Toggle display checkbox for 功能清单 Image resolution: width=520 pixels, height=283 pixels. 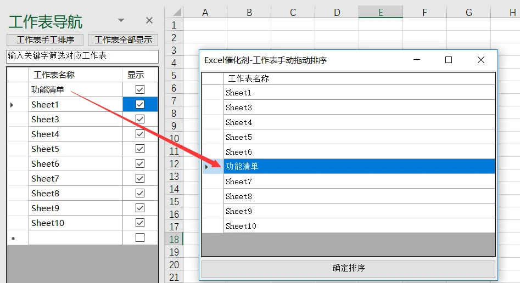140,89
